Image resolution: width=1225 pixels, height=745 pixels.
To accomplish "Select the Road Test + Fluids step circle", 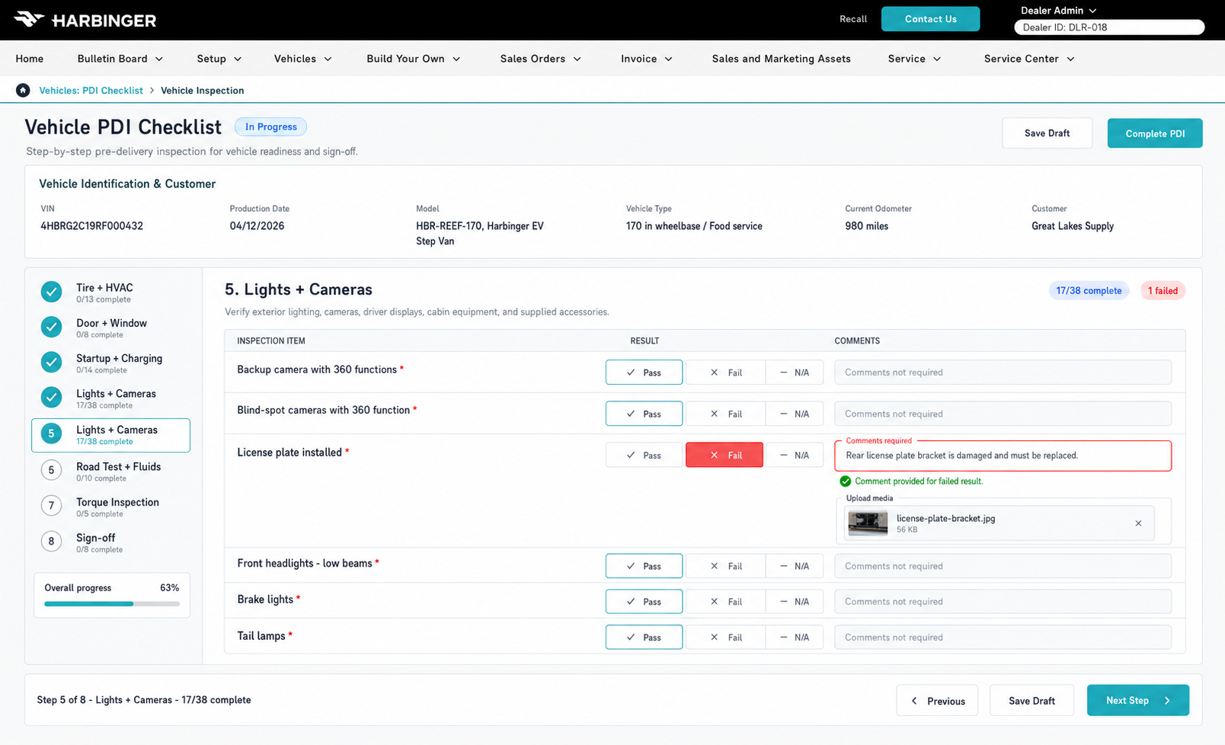I will pos(51,471).
